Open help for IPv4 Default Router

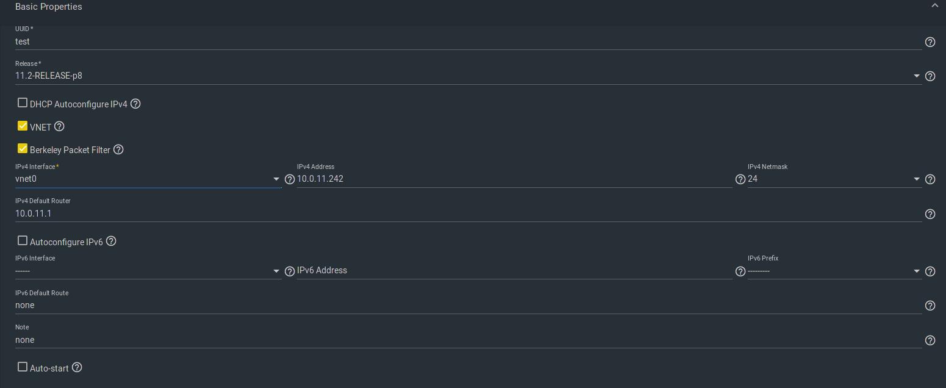pos(930,214)
